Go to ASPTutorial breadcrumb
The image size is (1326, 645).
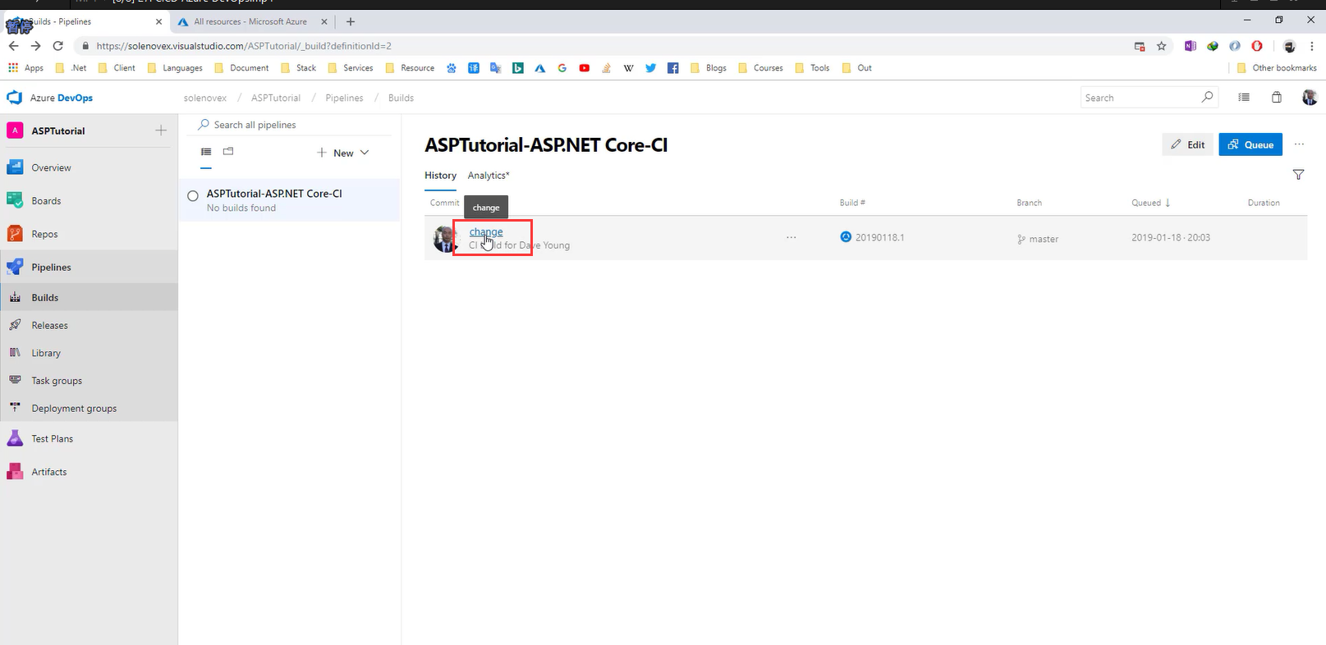pyautogui.click(x=276, y=98)
